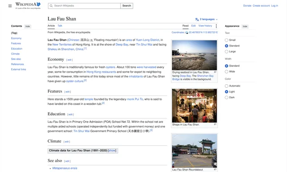The width and height of the screenshot is (287, 172).
Task: Hide the Appearance panel
Action: click(245, 26)
